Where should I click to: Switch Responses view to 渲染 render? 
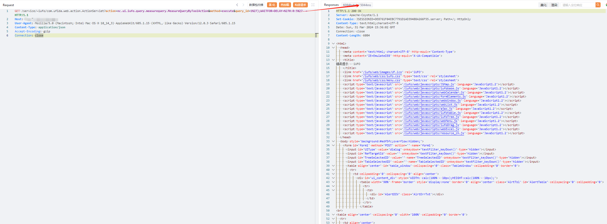tap(554, 5)
